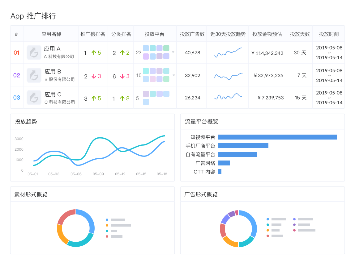Select the 推广榜排名 column header
355x263 pixels.
(x=92, y=34)
